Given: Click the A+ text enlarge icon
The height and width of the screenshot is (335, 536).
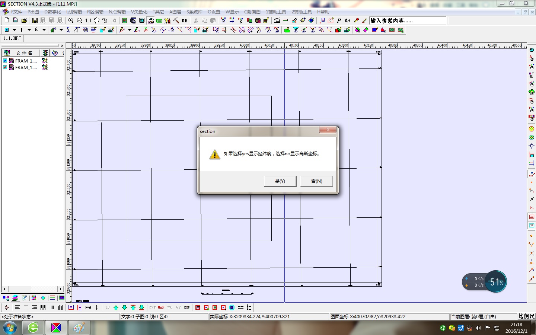Looking at the screenshot, I should pos(347,20).
